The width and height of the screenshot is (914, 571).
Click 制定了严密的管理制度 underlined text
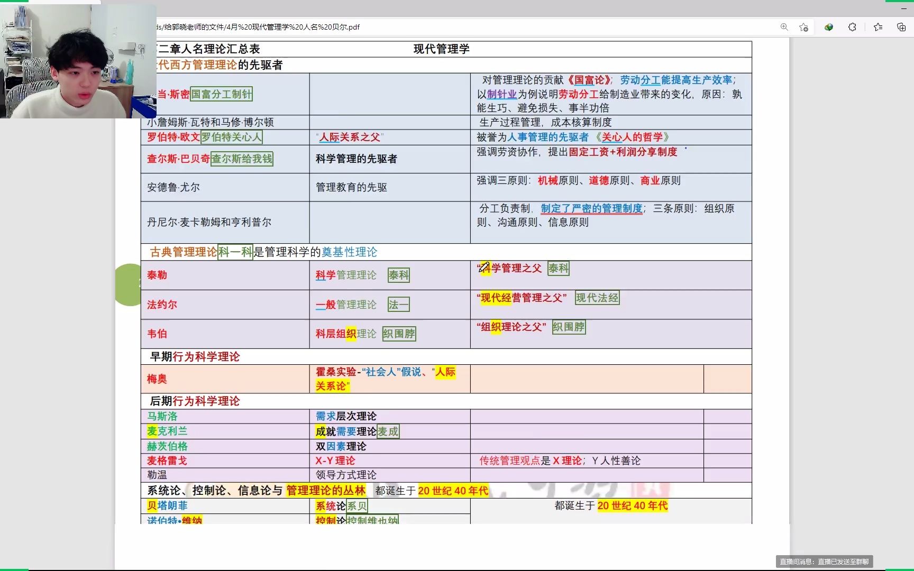(x=591, y=208)
